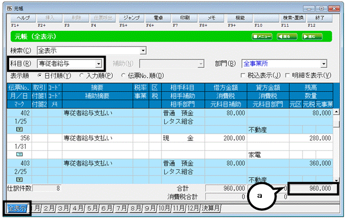Click slip number 402

pyautogui.click(x=25, y=113)
